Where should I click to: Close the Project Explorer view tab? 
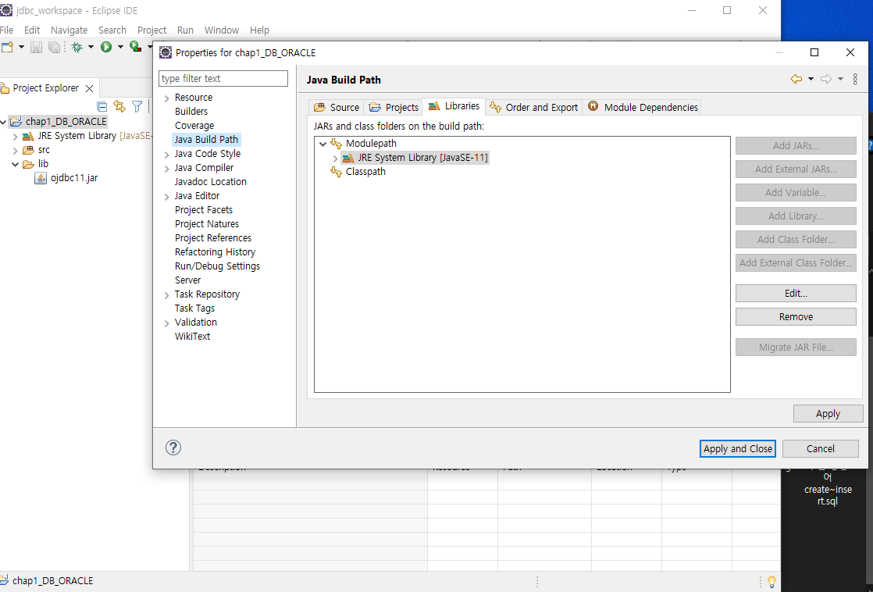click(89, 88)
